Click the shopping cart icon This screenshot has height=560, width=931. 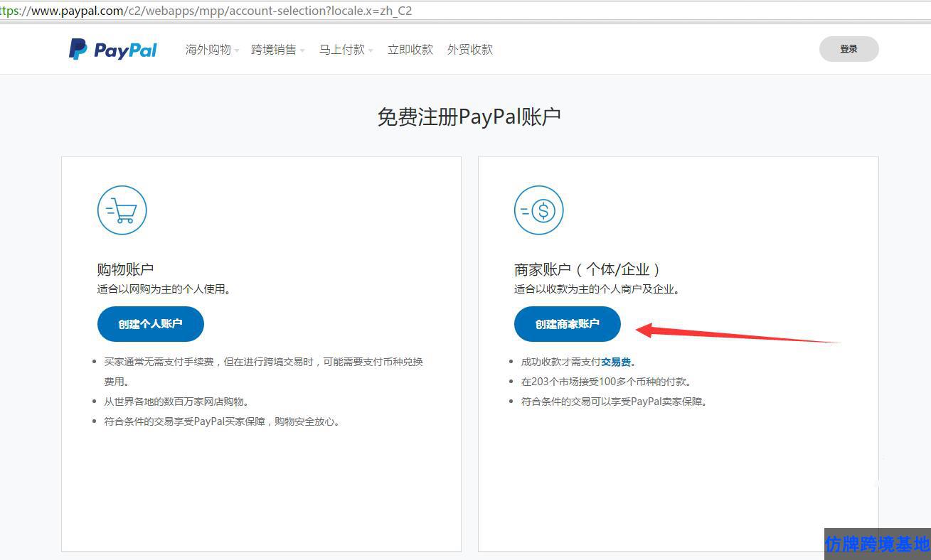(122, 210)
